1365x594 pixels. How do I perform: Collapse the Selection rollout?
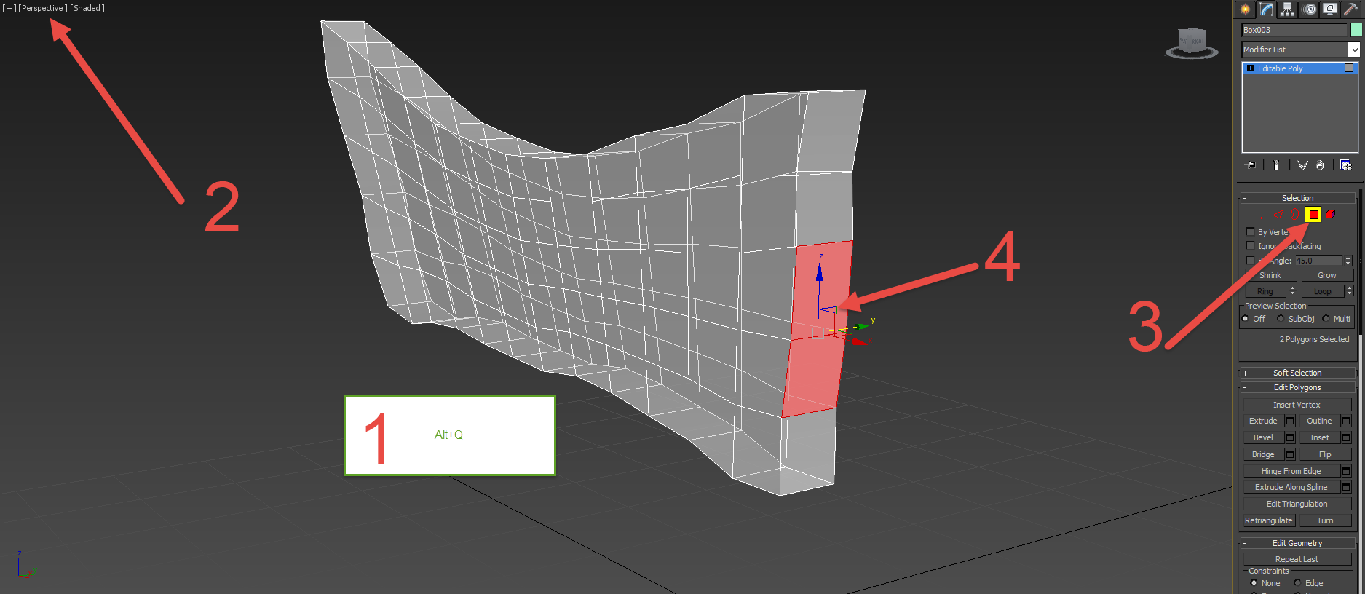coord(1297,198)
